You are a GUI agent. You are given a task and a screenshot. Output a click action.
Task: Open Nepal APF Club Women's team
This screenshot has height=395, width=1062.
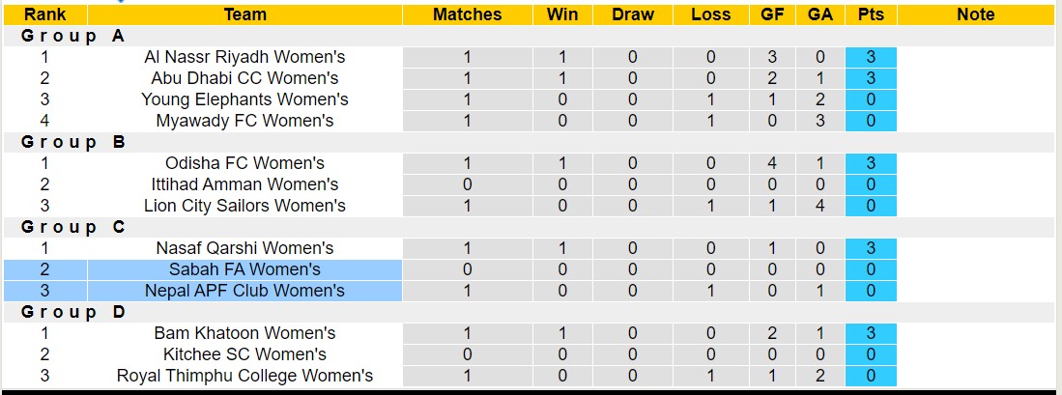pyautogui.click(x=244, y=291)
